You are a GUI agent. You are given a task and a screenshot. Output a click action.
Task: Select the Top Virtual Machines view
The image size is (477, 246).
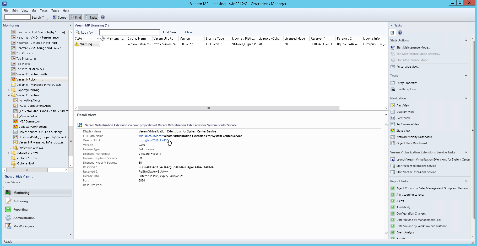click(x=30, y=69)
